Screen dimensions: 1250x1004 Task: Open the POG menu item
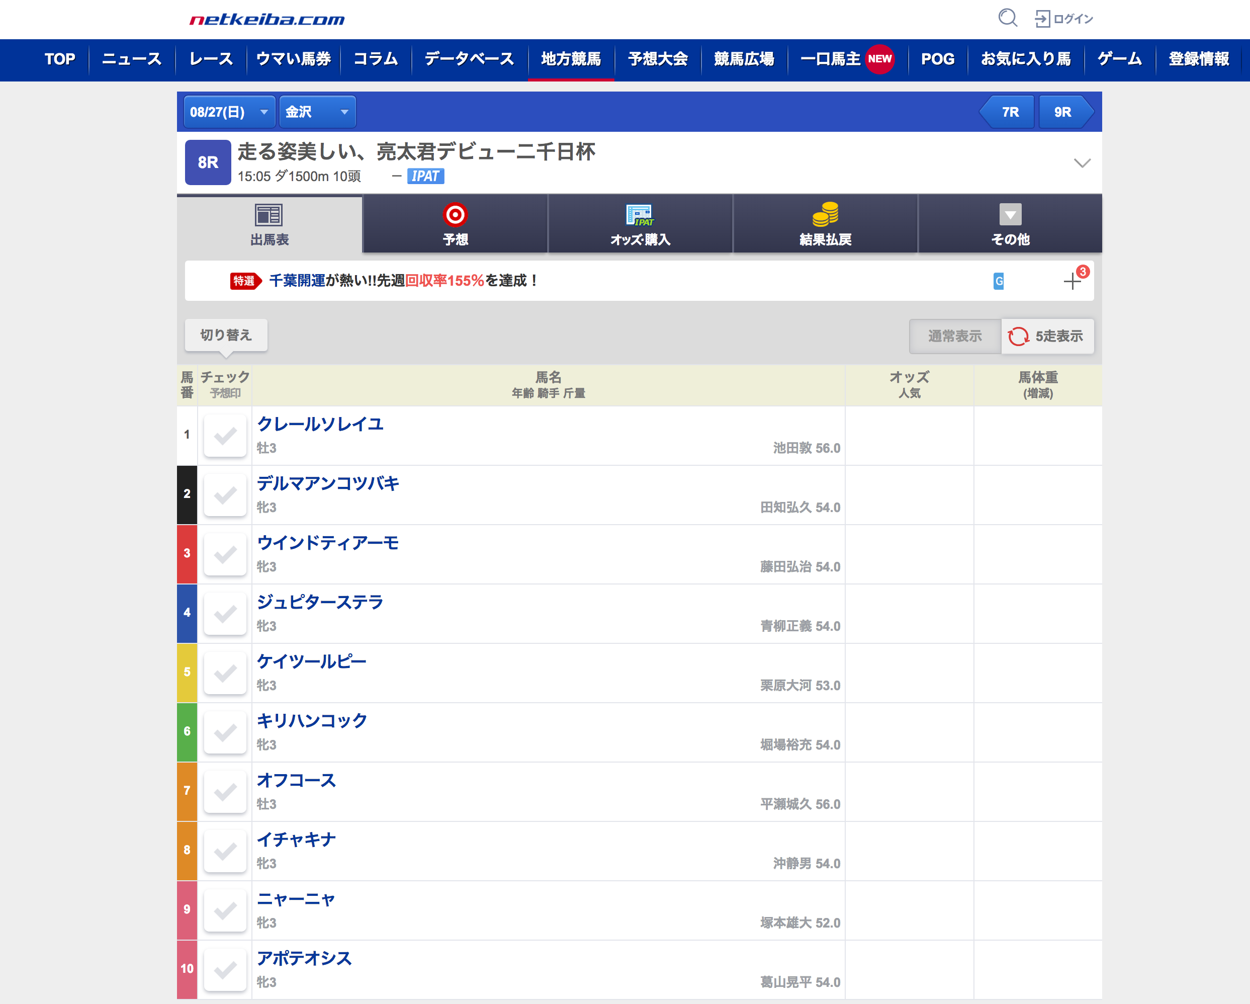pos(937,59)
